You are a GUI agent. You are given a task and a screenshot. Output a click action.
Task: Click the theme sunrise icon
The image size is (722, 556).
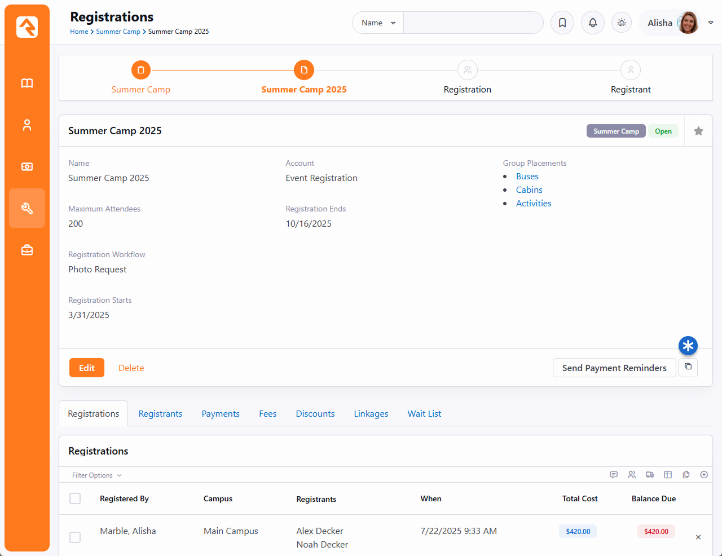pyautogui.click(x=622, y=23)
